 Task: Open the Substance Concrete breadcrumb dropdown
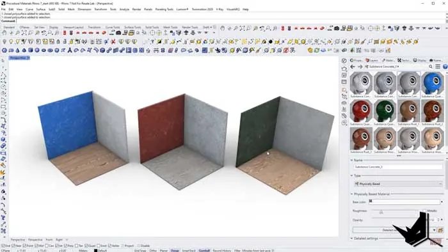click(x=398, y=67)
